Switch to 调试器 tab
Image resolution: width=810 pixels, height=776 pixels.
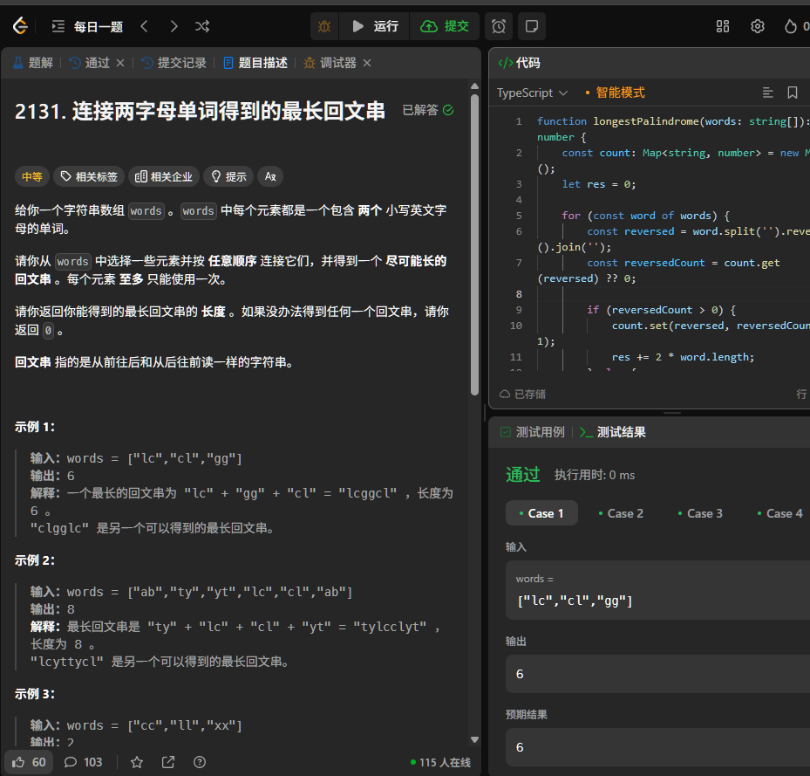click(x=330, y=63)
